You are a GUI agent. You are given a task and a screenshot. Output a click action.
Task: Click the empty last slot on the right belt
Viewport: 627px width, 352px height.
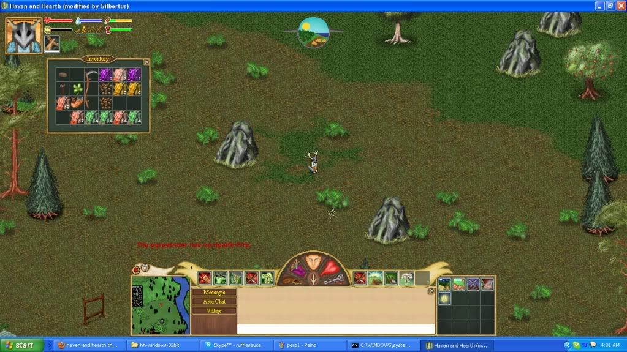coord(422,278)
